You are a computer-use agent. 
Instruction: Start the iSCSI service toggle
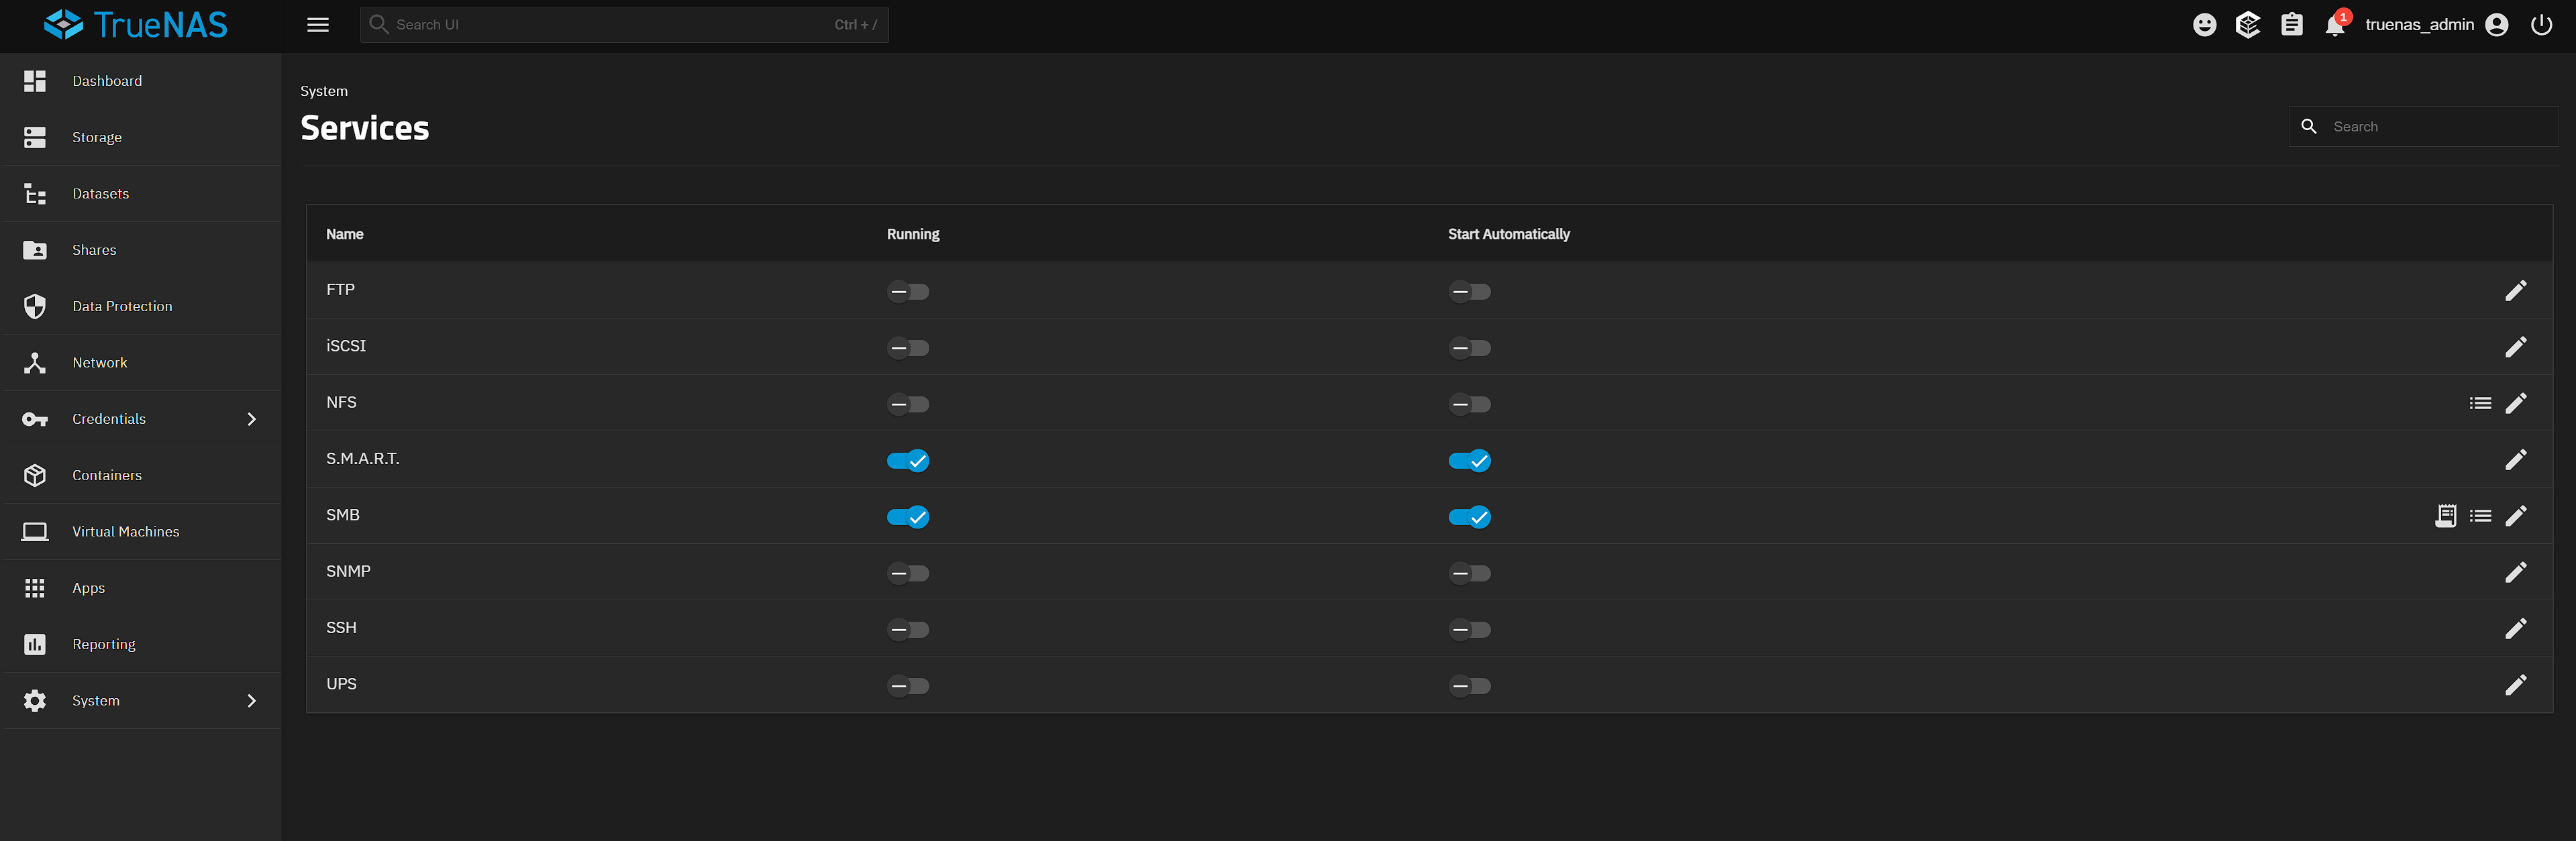(x=908, y=348)
